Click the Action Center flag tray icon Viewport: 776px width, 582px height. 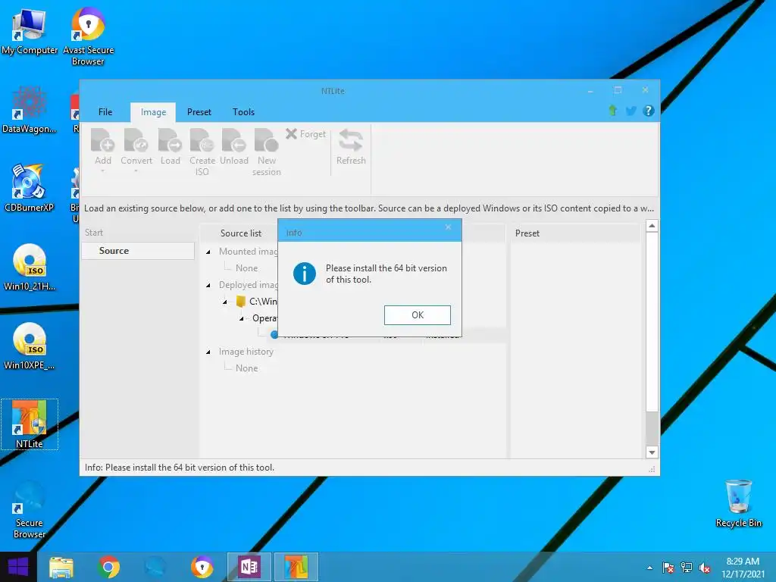coord(668,568)
